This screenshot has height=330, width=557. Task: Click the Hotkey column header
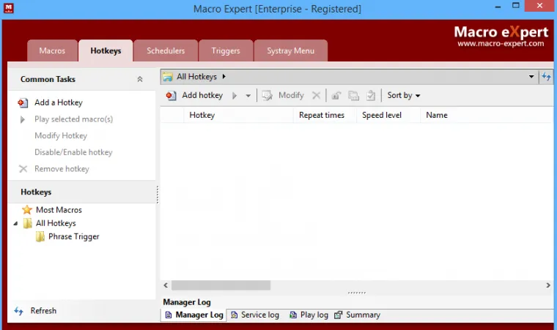(x=238, y=116)
